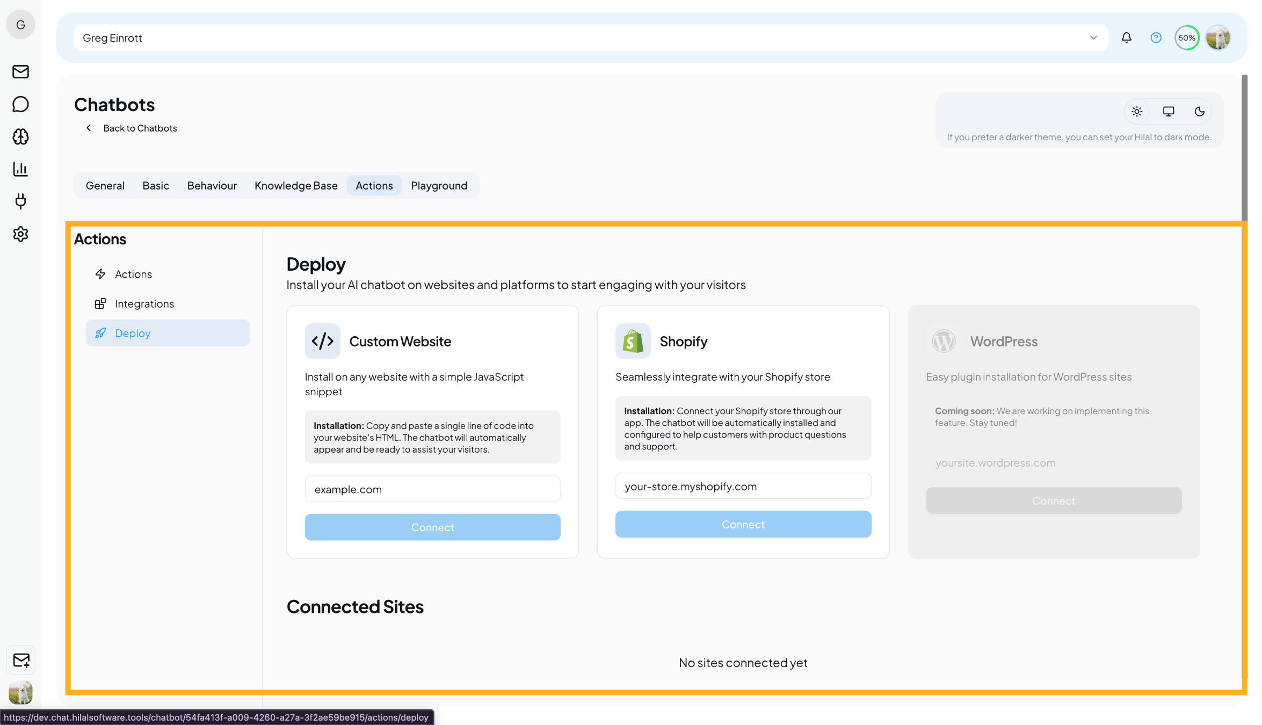Open the chat conversations sidebar icon
The height and width of the screenshot is (725, 1262).
point(20,104)
